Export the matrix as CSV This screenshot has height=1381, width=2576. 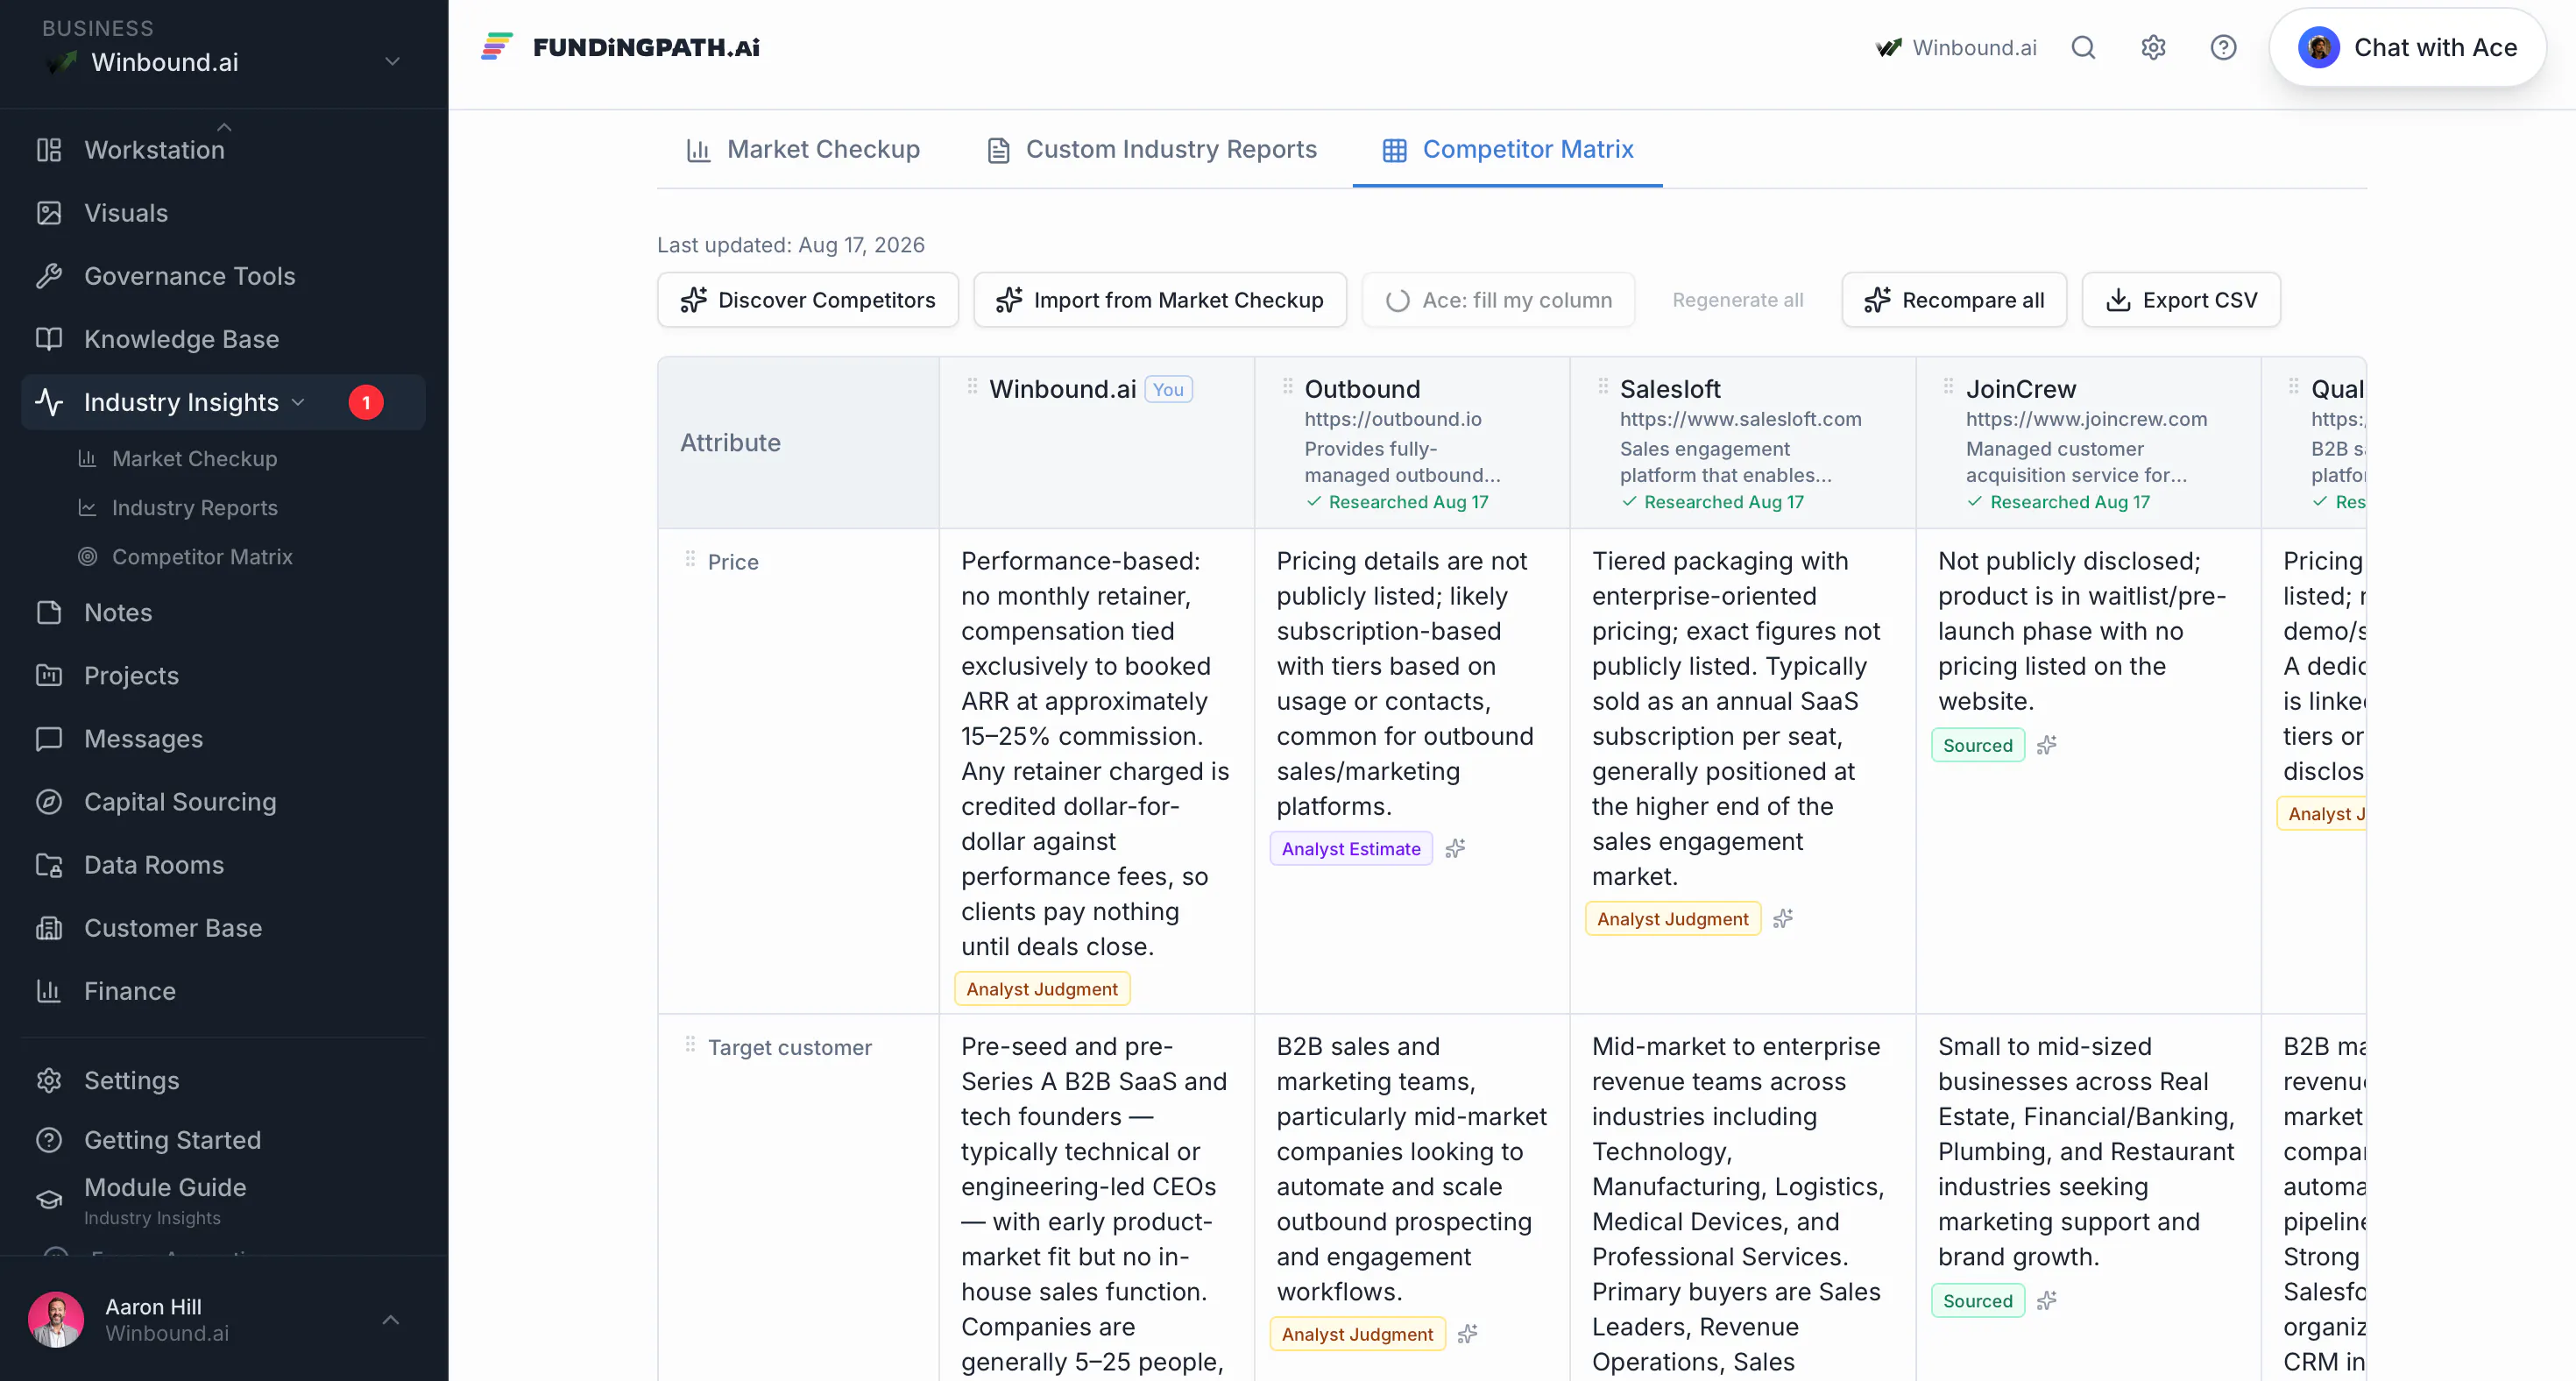point(2181,300)
